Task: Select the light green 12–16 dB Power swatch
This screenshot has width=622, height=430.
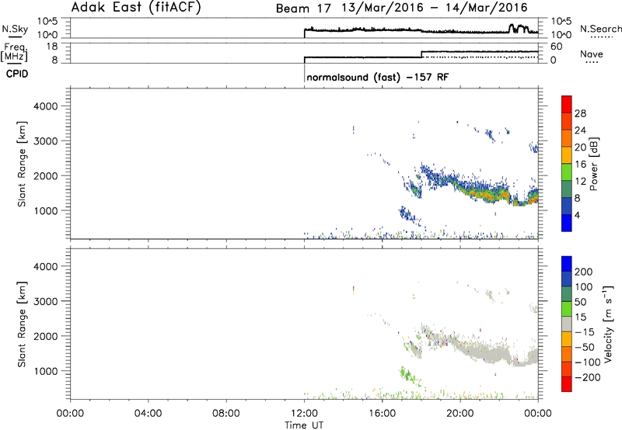Action: pos(567,172)
